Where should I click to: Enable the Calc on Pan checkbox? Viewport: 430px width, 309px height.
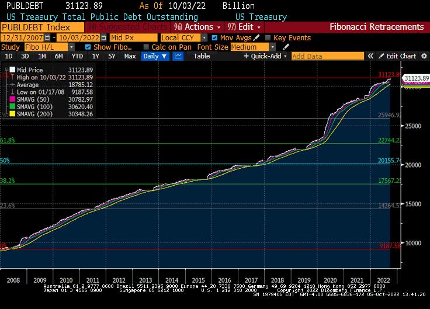pos(146,47)
